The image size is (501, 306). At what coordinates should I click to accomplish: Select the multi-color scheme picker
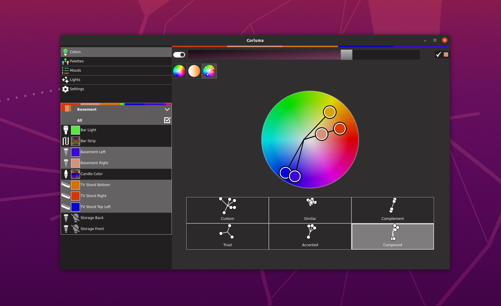point(209,71)
